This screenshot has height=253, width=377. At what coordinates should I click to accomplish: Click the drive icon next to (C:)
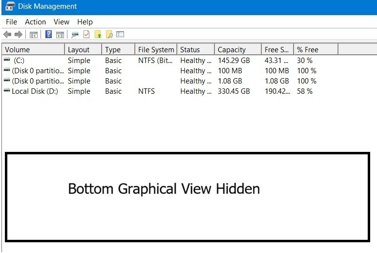coord(7,60)
